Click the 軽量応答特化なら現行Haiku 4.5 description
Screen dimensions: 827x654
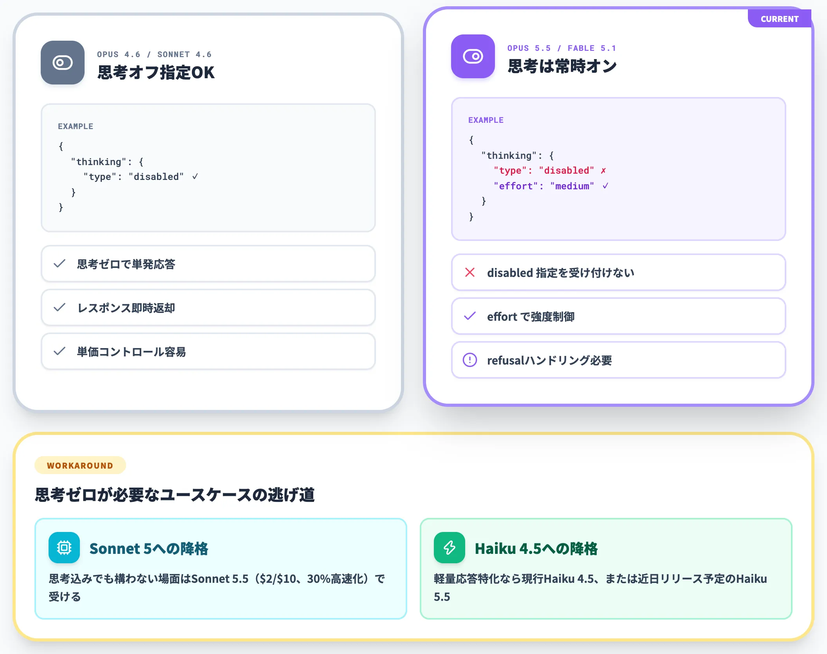[x=600, y=588]
